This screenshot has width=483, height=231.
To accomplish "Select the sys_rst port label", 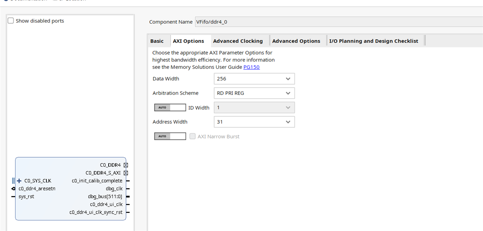I will [x=26, y=196].
